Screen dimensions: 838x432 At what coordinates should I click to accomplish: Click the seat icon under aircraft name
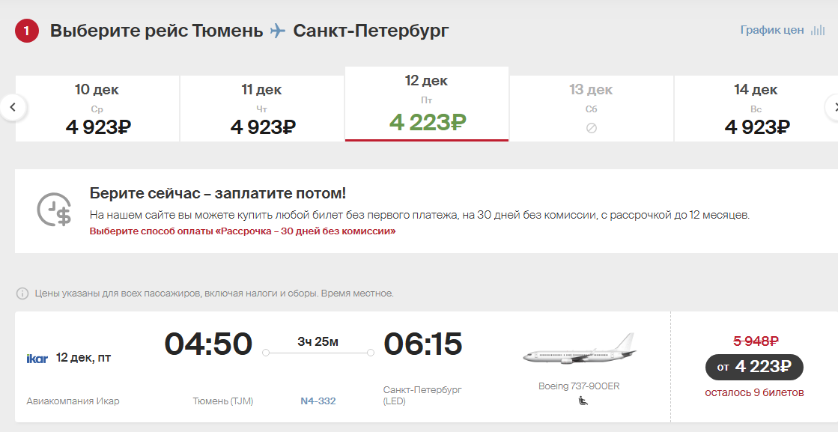(583, 401)
